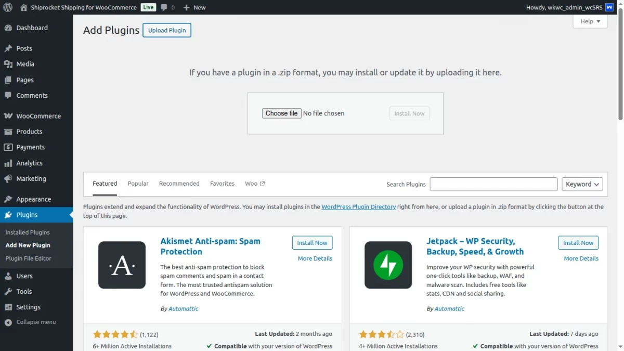Open More Details for Jetpack
This screenshot has width=624, height=351.
coord(581,258)
